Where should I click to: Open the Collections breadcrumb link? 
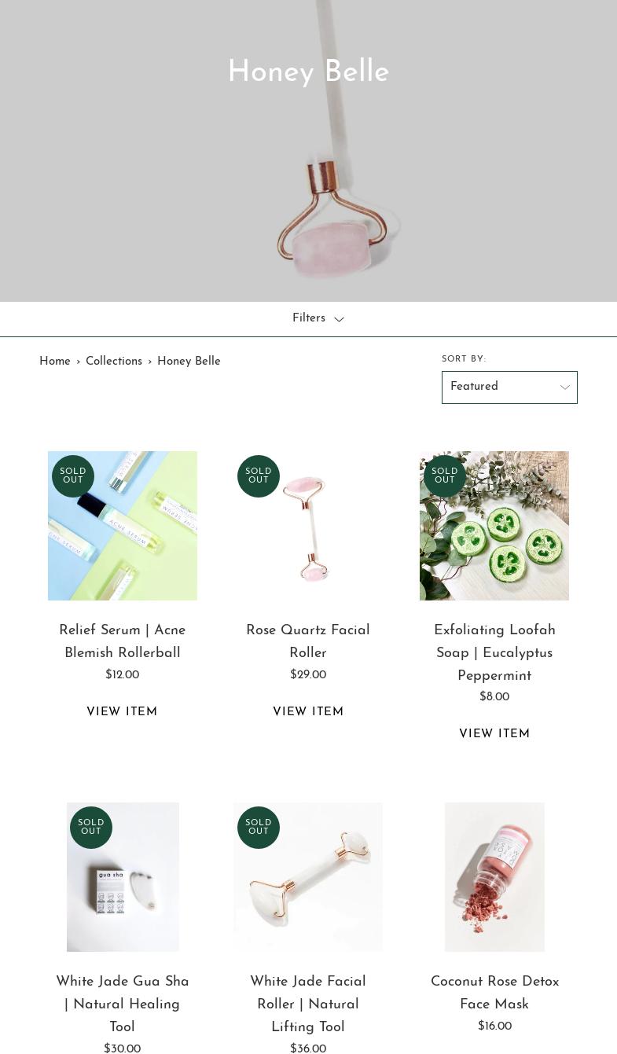click(114, 362)
